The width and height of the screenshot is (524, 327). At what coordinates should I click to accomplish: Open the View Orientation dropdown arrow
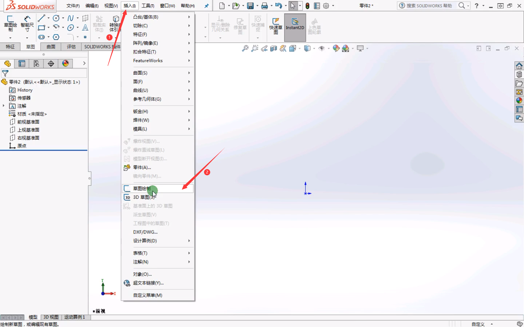click(299, 48)
